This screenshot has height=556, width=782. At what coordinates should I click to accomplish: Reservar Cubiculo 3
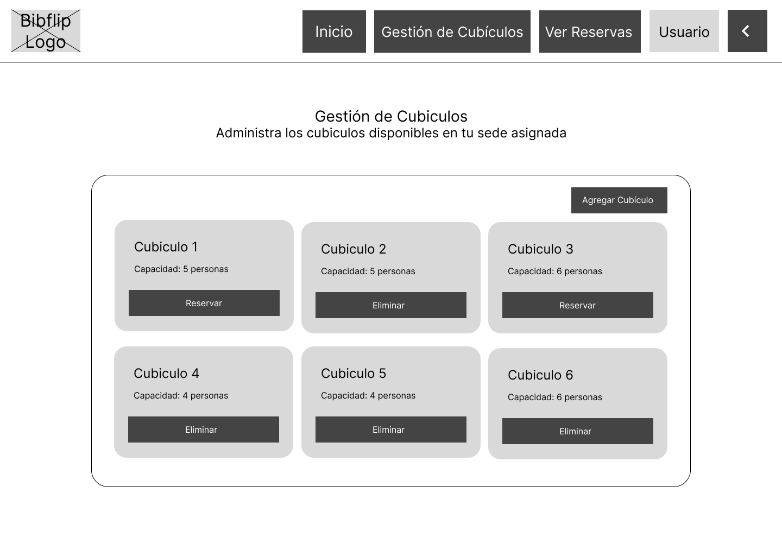coord(577,305)
